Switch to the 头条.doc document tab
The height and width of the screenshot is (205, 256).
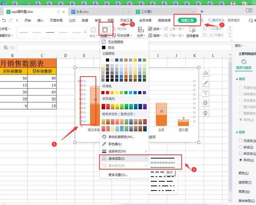click(83, 12)
